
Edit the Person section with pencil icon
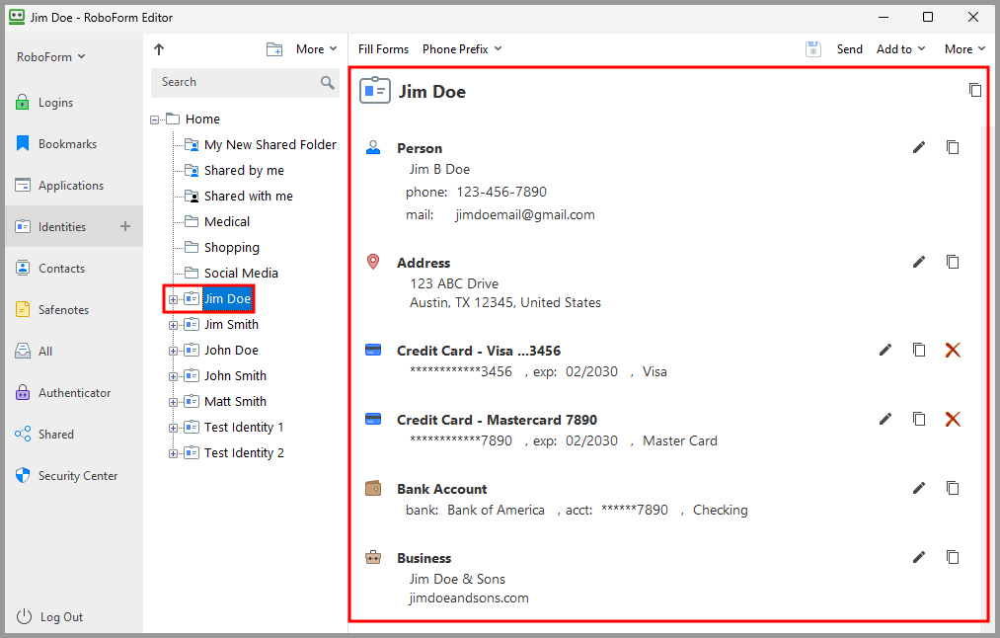pyautogui.click(x=918, y=147)
